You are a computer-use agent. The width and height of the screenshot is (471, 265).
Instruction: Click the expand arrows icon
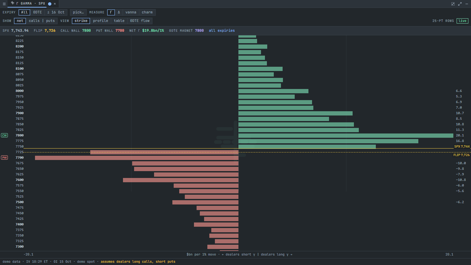pyautogui.click(x=460, y=4)
